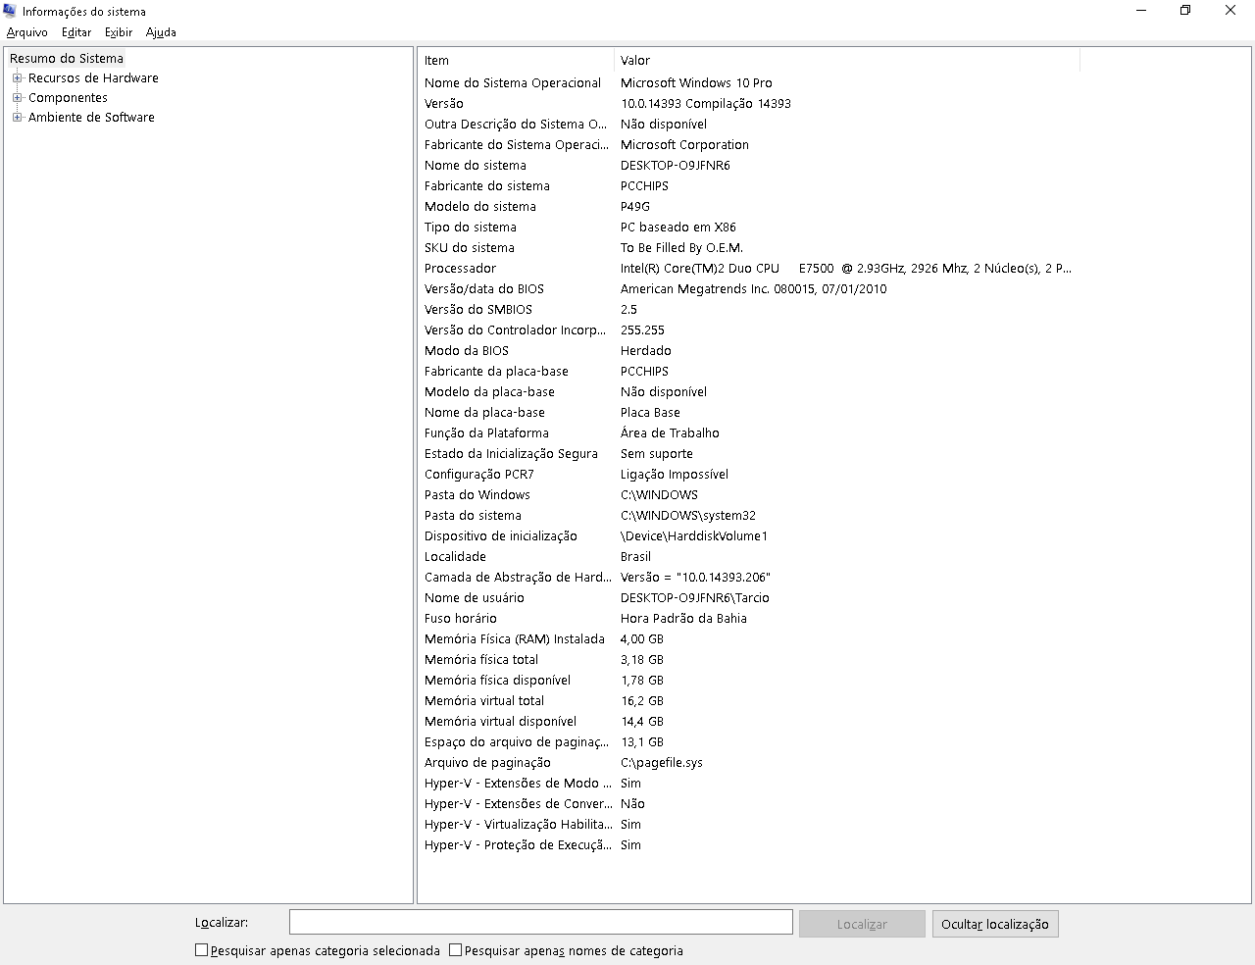Select the Processador row
The height and width of the screenshot is (965, 1255).
[749, 269]
